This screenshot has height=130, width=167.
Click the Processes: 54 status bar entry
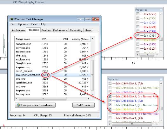pos(17,115)
